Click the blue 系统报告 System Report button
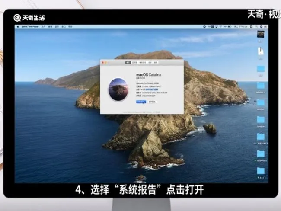Screen dimensions: 281x211 (x=141, y=102)
